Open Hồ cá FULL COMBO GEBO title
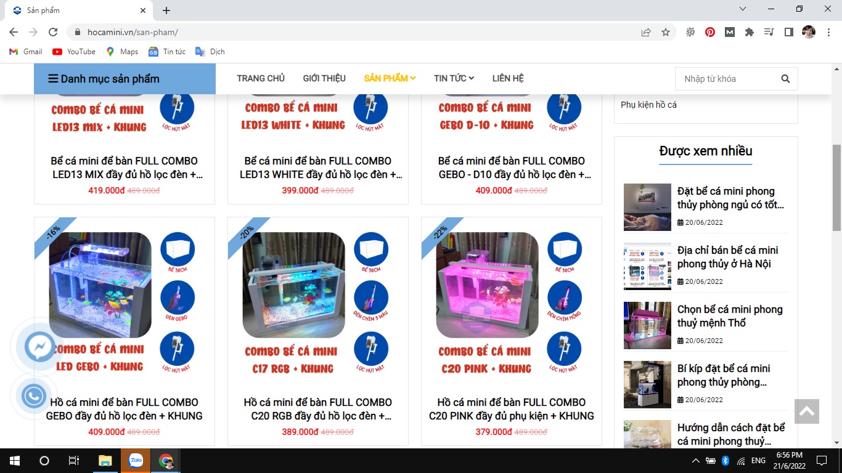Screen dimensions: 842x473 pos(125,409)
